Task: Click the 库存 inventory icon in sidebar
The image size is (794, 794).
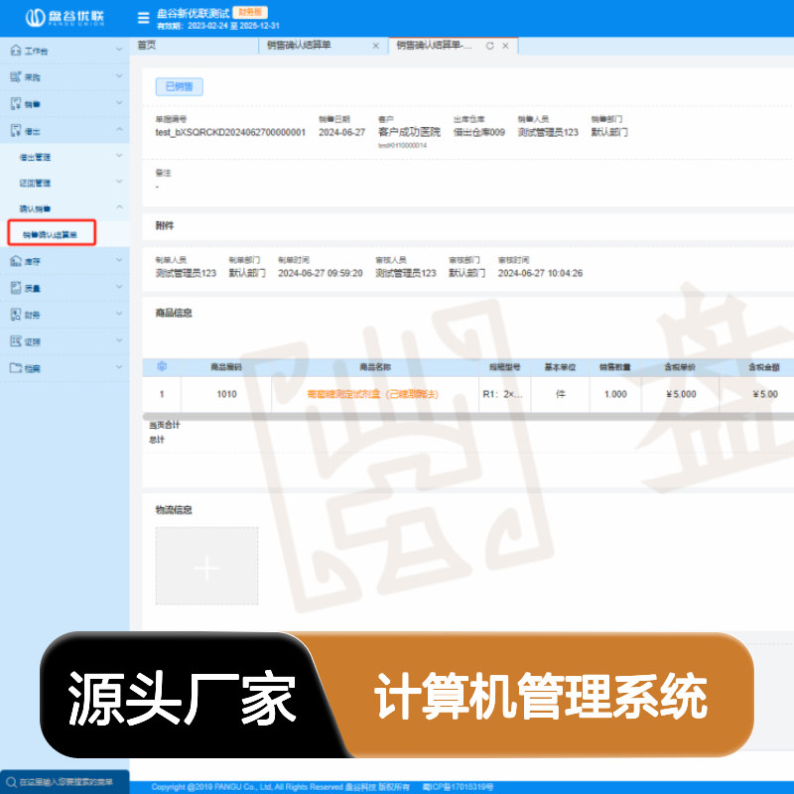Action: (x=16, y=261)
